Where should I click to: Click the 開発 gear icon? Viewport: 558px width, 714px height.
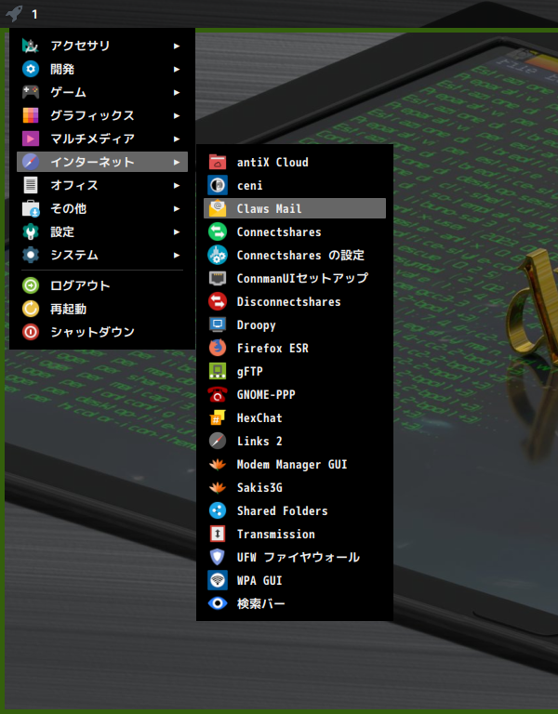coord(31,69)
